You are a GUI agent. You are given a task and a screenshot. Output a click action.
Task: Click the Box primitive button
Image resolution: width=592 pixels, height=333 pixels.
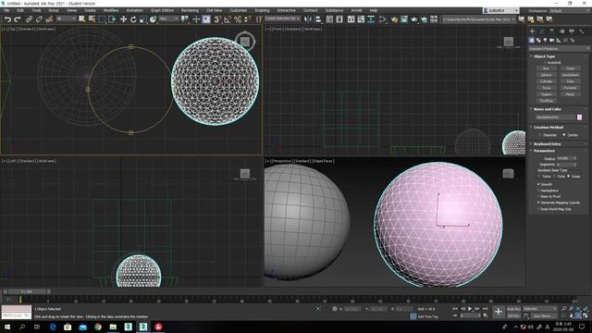pos(546,68)
